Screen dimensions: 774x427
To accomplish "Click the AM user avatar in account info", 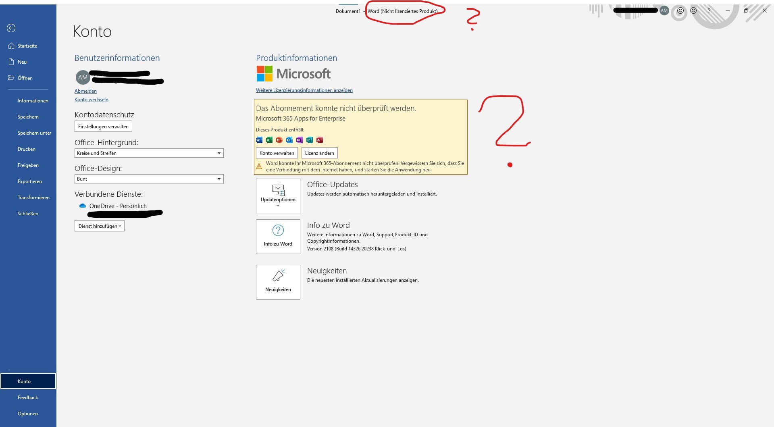I will tap(83, 77).
